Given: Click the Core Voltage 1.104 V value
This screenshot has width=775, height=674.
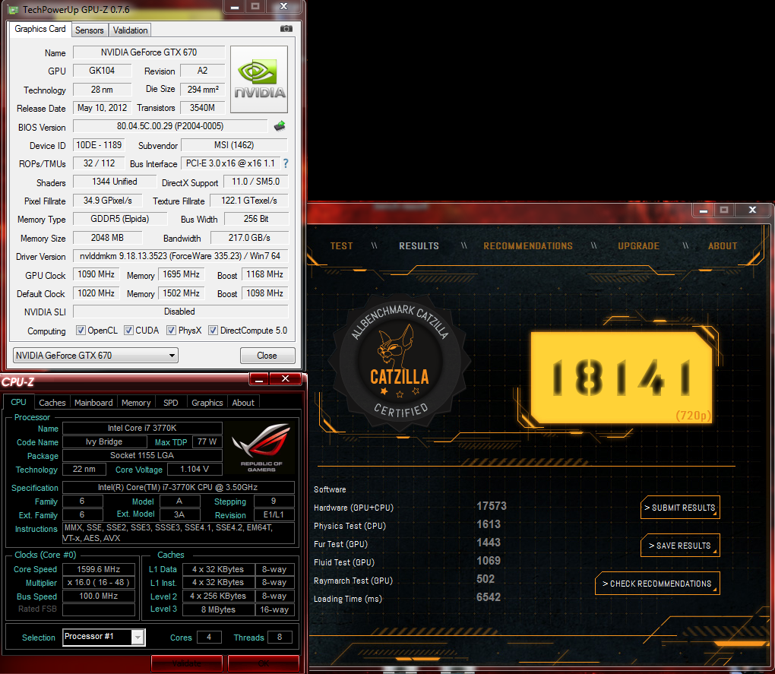Looking at the screenshot, I should click(195, 469).
